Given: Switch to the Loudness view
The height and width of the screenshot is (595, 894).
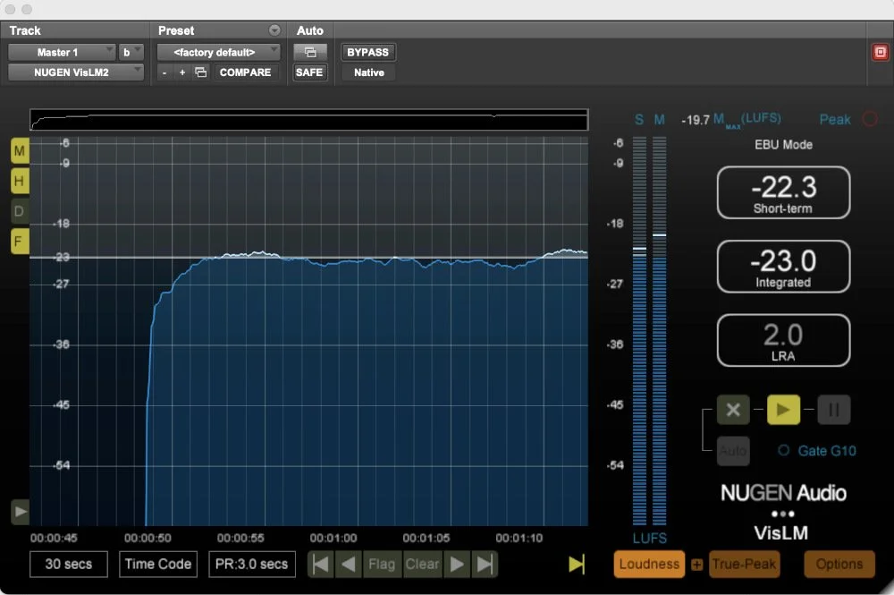Looking at the screenshot, I should pos(649,565).
